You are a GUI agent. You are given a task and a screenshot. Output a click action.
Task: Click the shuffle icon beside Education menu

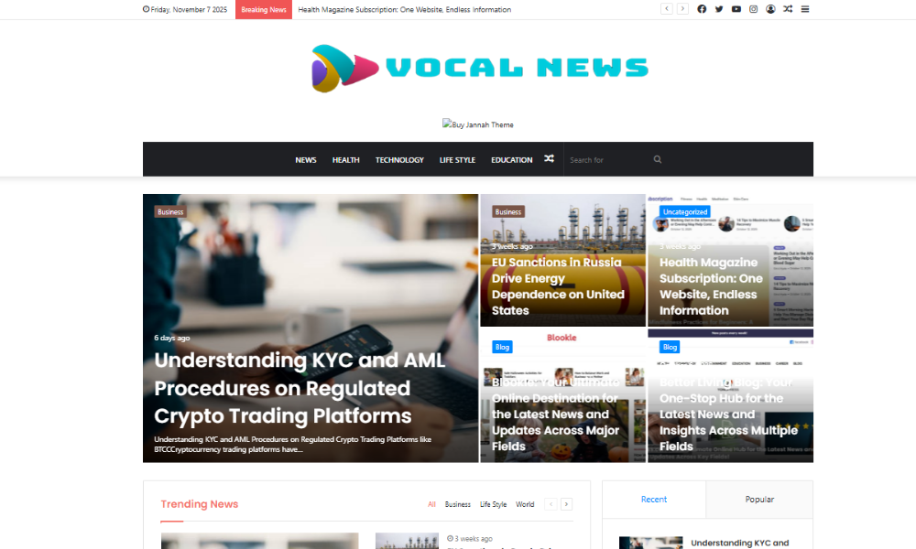click(549, 158)
